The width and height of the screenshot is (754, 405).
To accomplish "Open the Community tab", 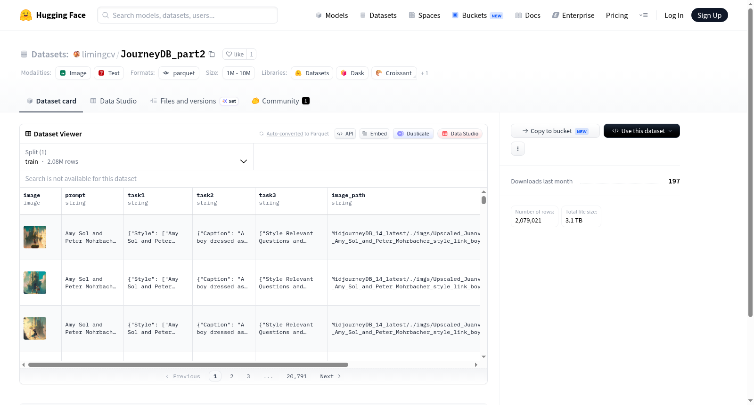I will pos(280,101).
